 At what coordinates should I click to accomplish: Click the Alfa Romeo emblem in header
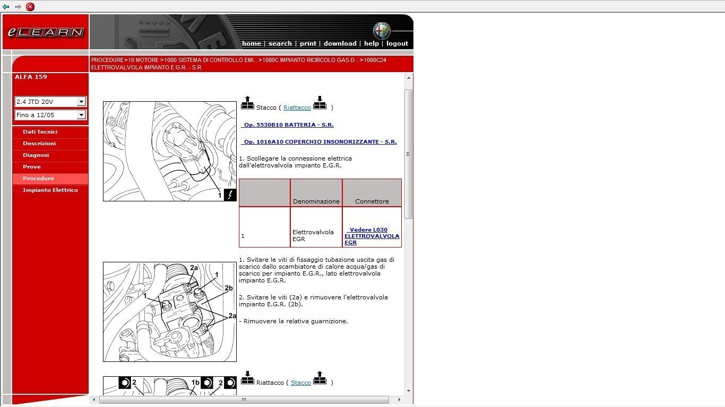click(381, 31)
